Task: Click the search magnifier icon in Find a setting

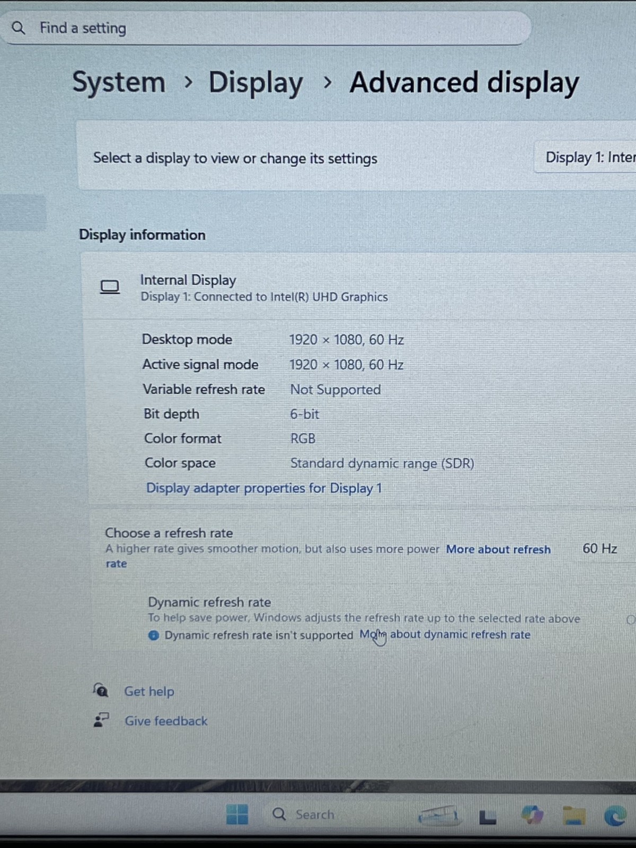Action: point(18,28)
